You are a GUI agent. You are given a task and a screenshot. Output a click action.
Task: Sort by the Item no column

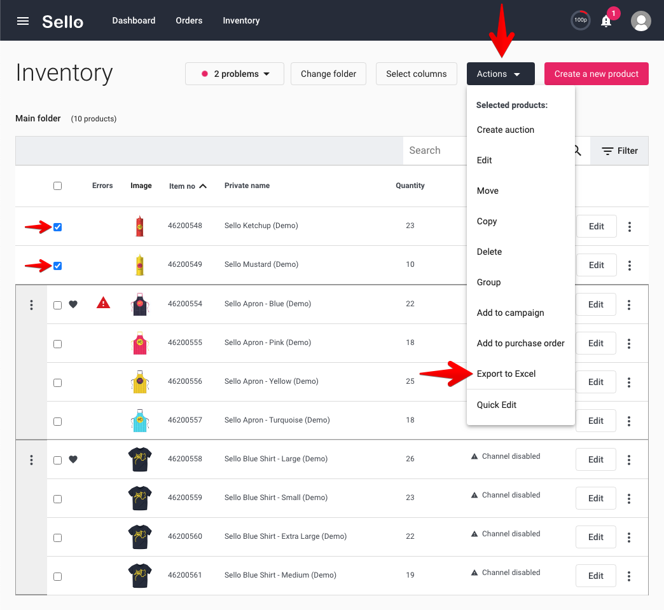[x=188, y=186]
